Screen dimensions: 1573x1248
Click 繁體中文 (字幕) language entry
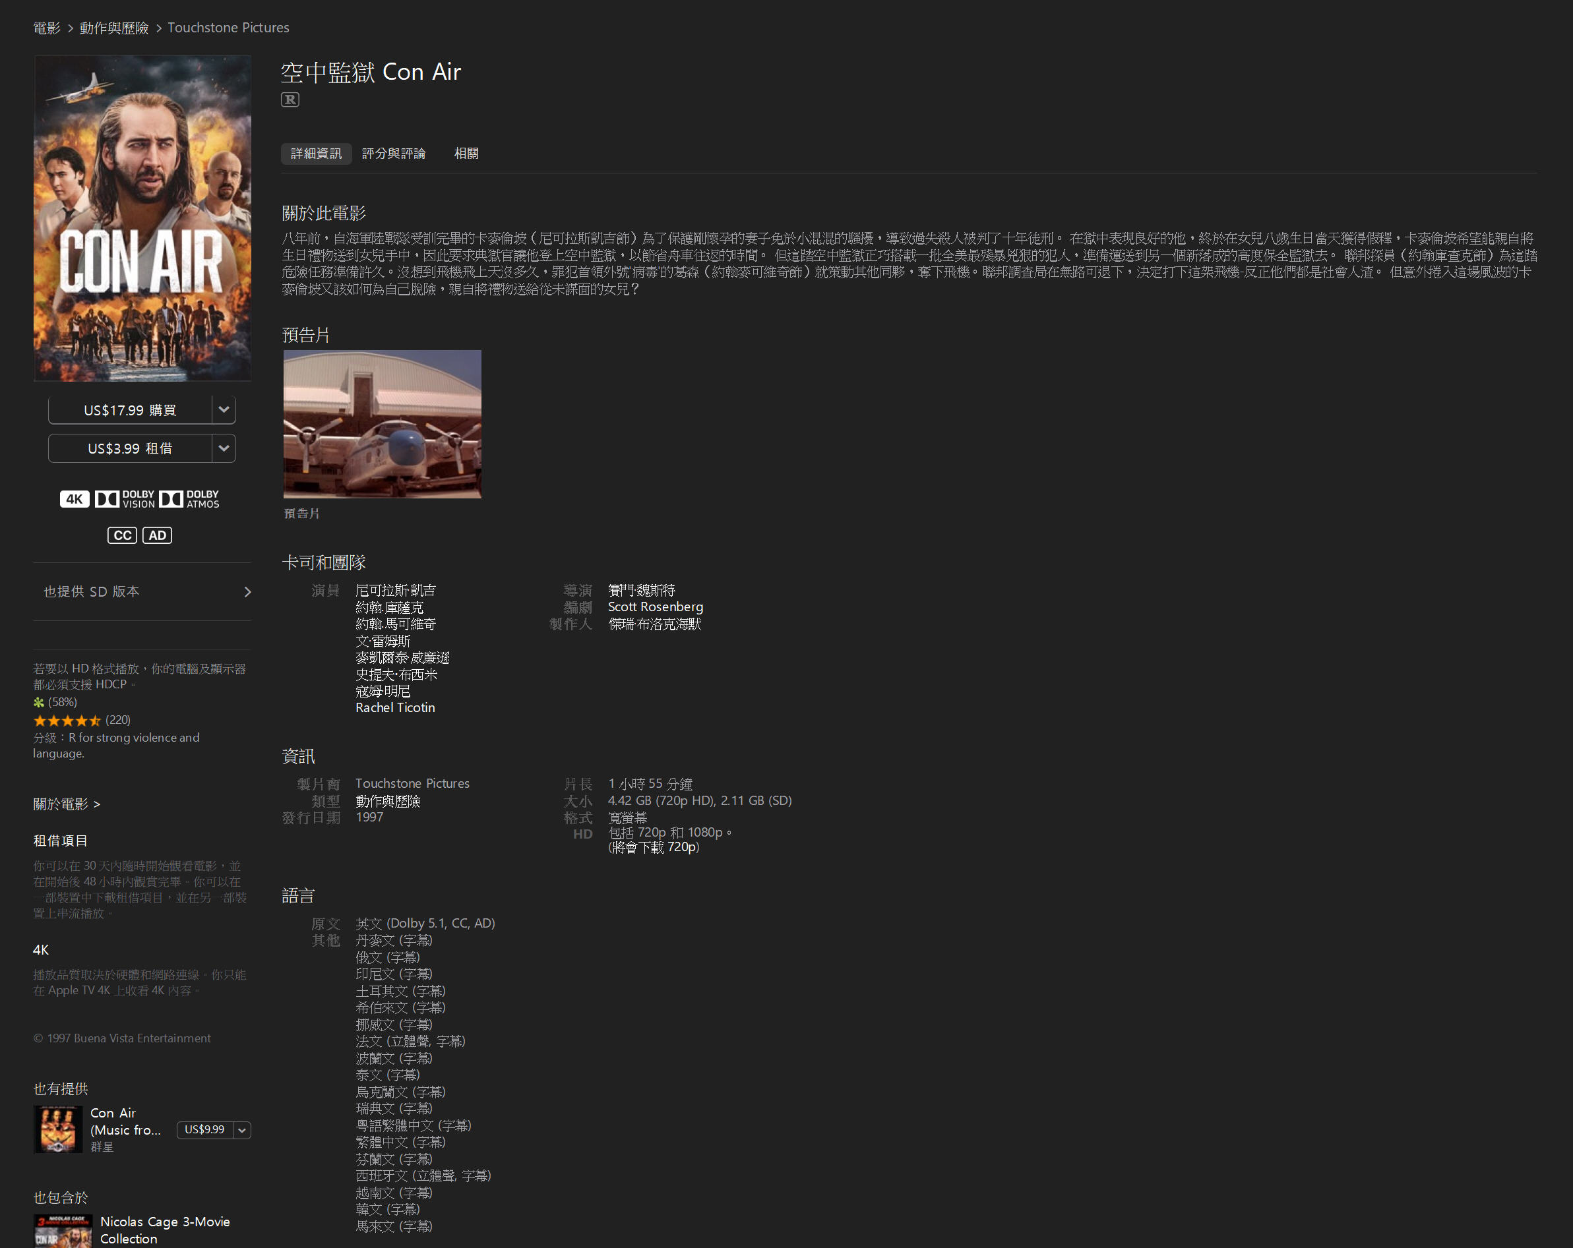tap(400, 1143)
